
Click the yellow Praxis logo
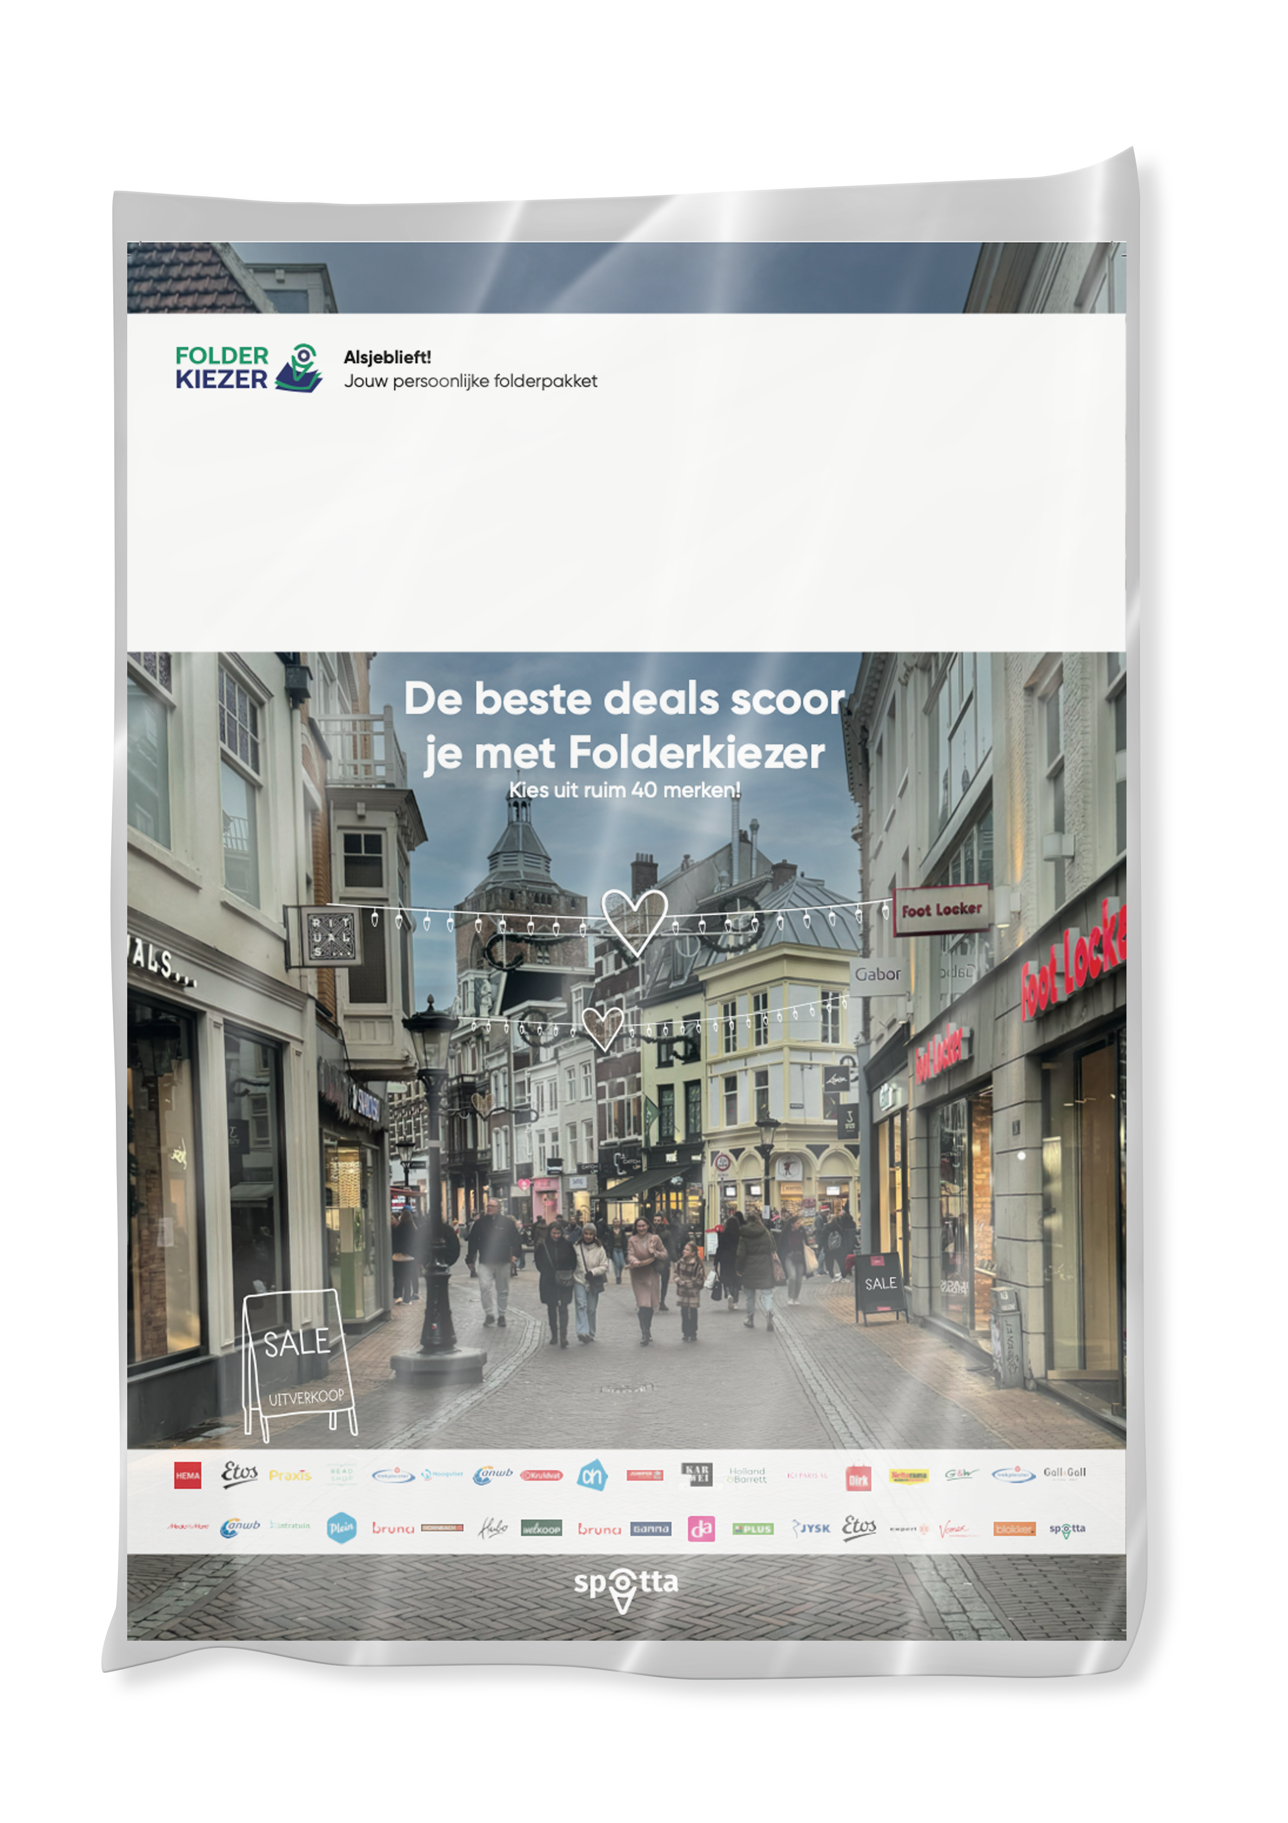(x=290, y=1475)
